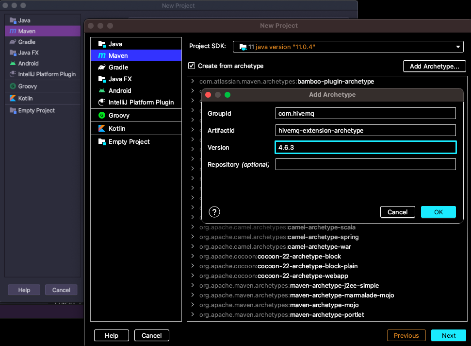Viewport: 471px width, 346px height.
Task: Expand the maven-archetype-portlet entry
Action: click(x=194, y=314)
